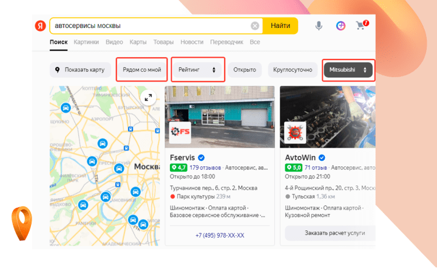Start voice search with microphone icon
The image size is (437, 268).
[319, 26]
